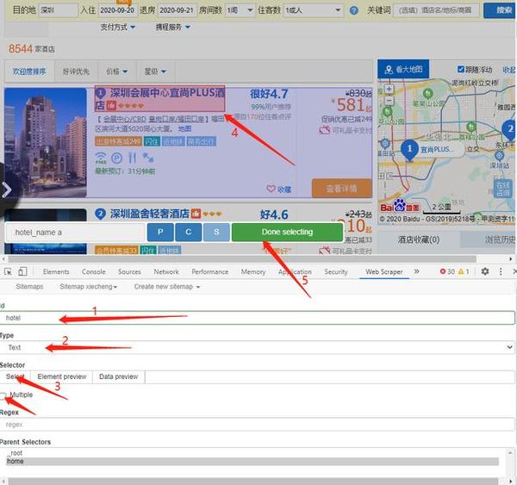Image resolution: width=517 pixels, height=485 pixels.
Task: Open the 住客数 guests dropdown
Action: 313,10
